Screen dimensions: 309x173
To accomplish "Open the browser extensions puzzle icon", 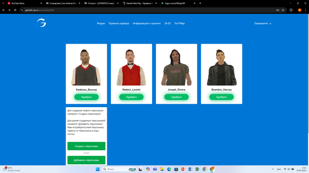I will click(x=291, y=10).
